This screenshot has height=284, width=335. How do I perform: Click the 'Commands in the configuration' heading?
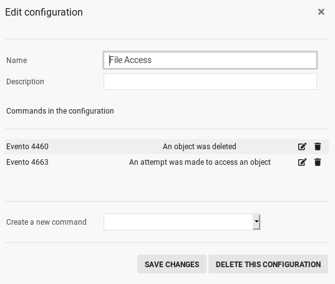coord(60,111)
